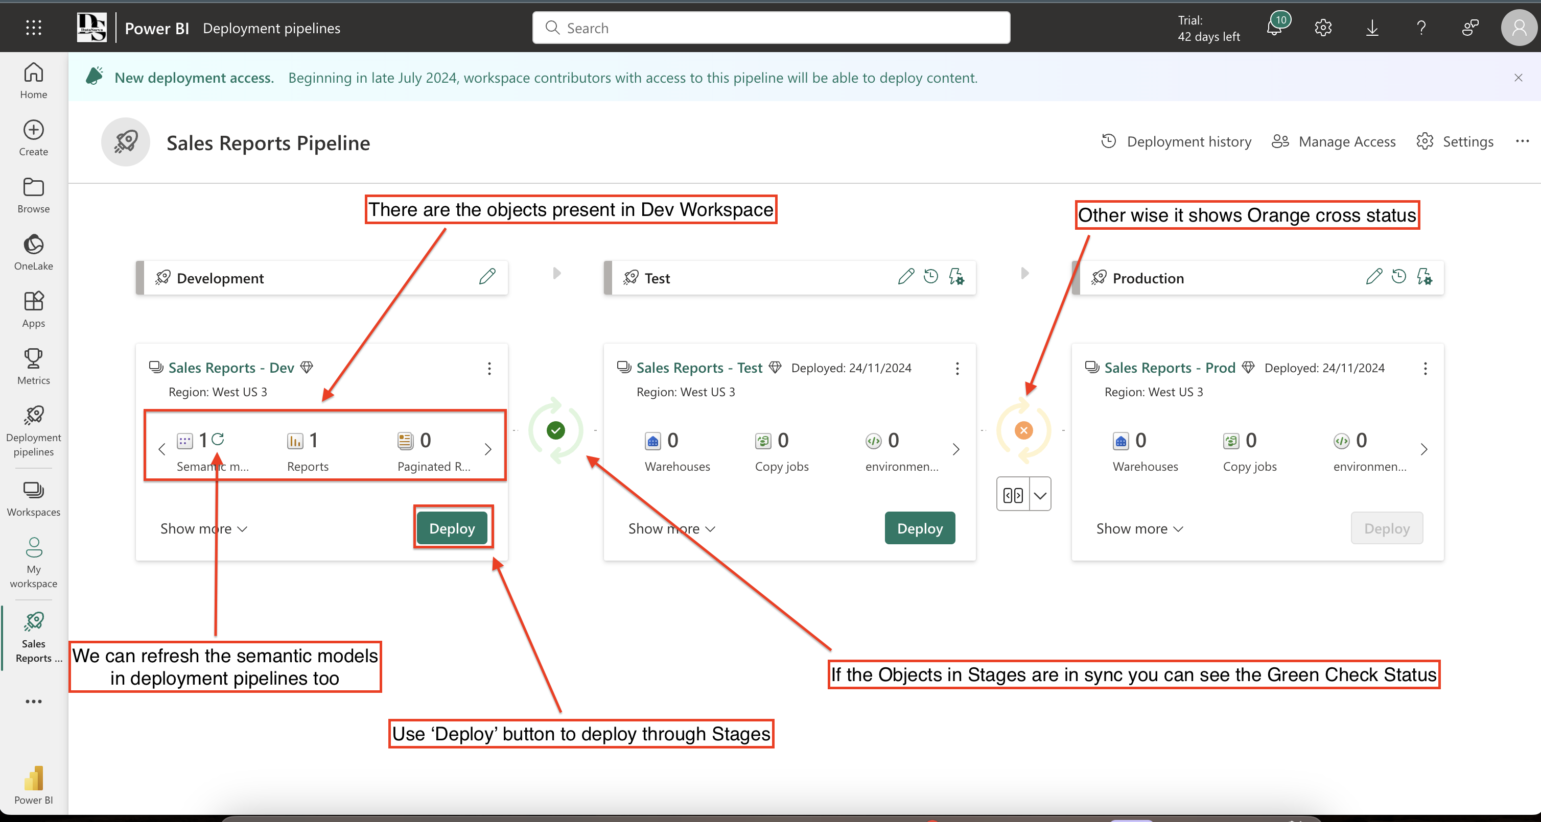The width and height of the screenshot is (1541, 822).
Task: Click Paginated R... count in Dev card
Action: pyautogui.click(x=434, y=451)
